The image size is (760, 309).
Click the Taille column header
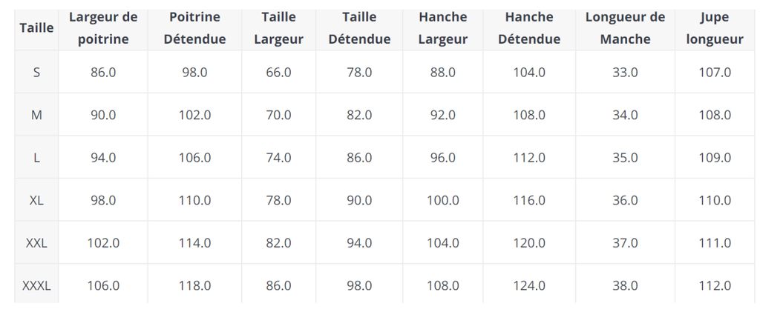tap(36, 28)
